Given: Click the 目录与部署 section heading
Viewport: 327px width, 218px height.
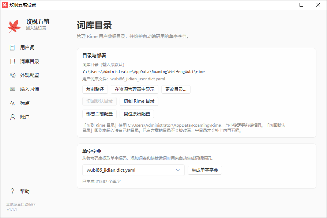Looking at the screenshot, I should click(94, 56).
